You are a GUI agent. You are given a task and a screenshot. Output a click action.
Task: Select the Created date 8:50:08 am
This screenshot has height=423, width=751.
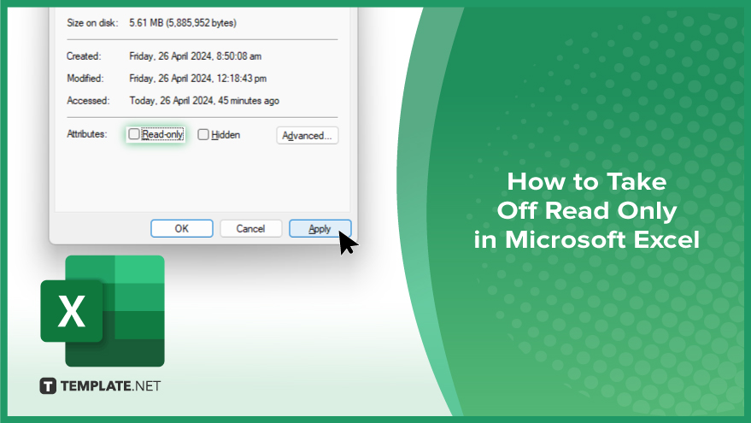[x=195, y=56]
